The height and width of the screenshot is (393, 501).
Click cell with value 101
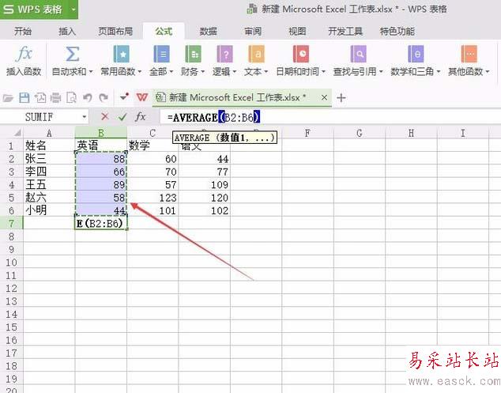tap(153, 210)
